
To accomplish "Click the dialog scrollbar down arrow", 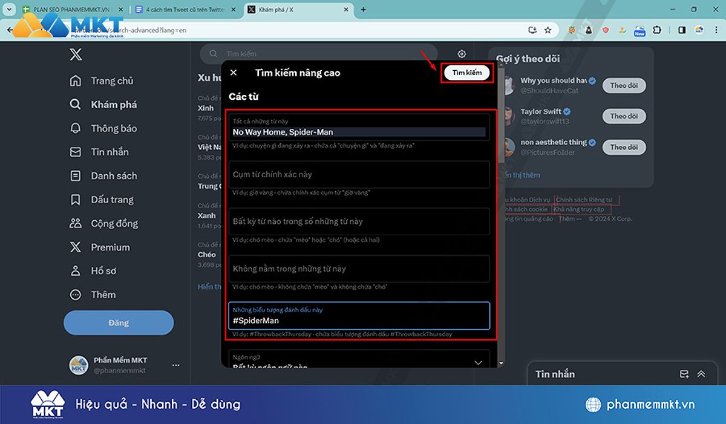I will click(x=500, y=363).
